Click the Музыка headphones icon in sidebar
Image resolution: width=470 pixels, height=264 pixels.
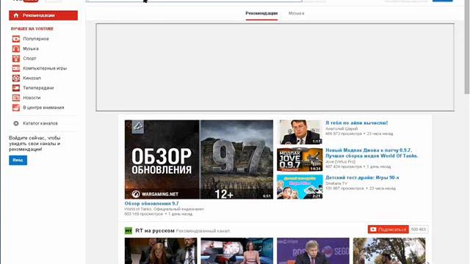(16, 49)
